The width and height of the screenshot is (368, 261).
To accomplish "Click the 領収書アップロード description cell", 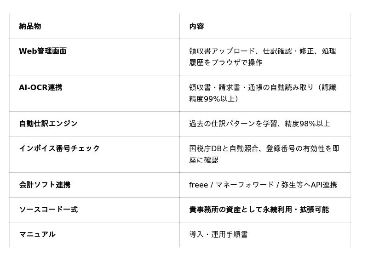I will click(x=262, y=57).
